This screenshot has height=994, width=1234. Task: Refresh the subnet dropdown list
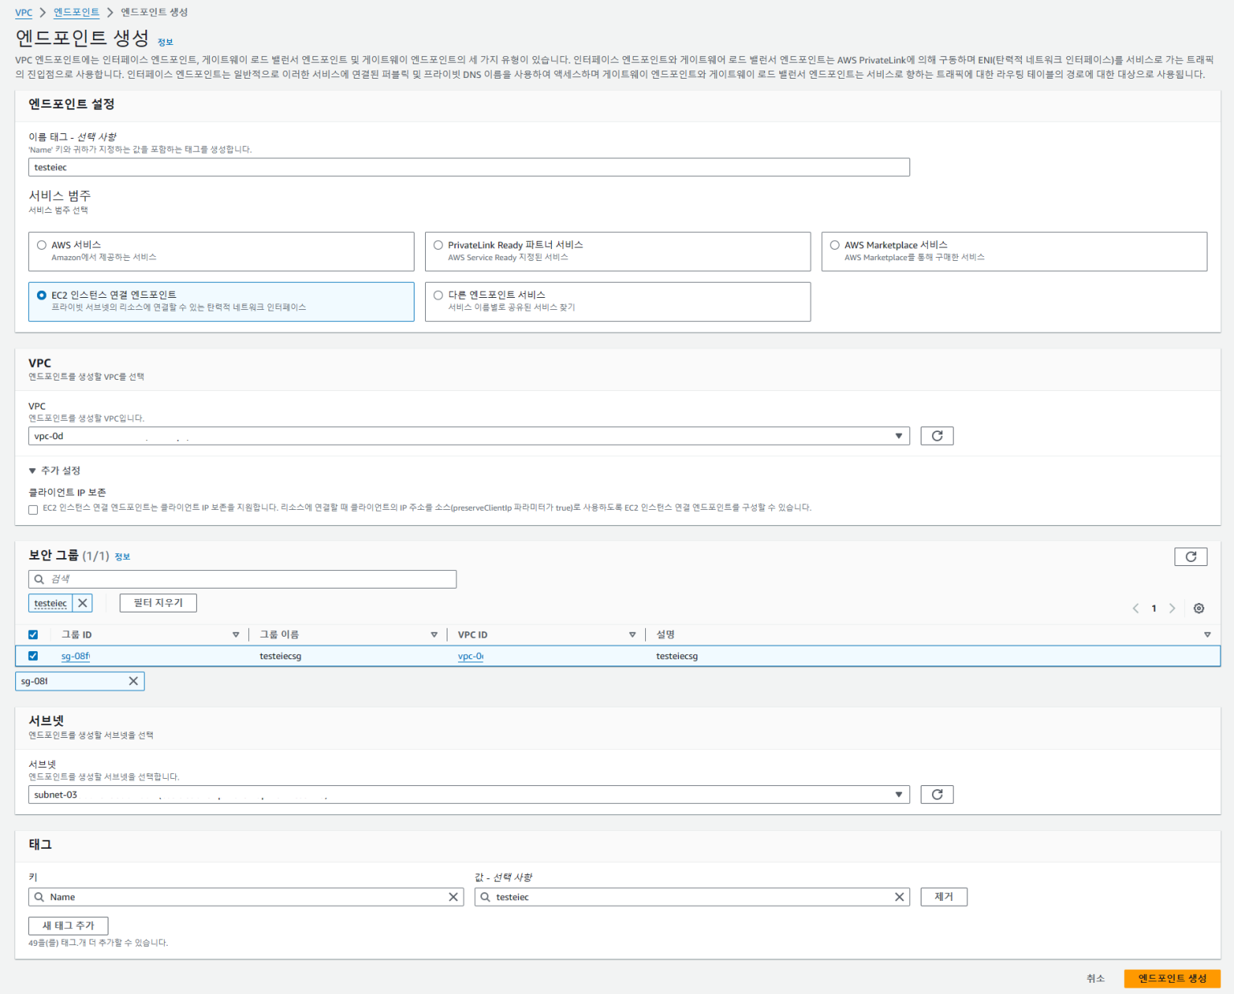(x=937, y=794)
